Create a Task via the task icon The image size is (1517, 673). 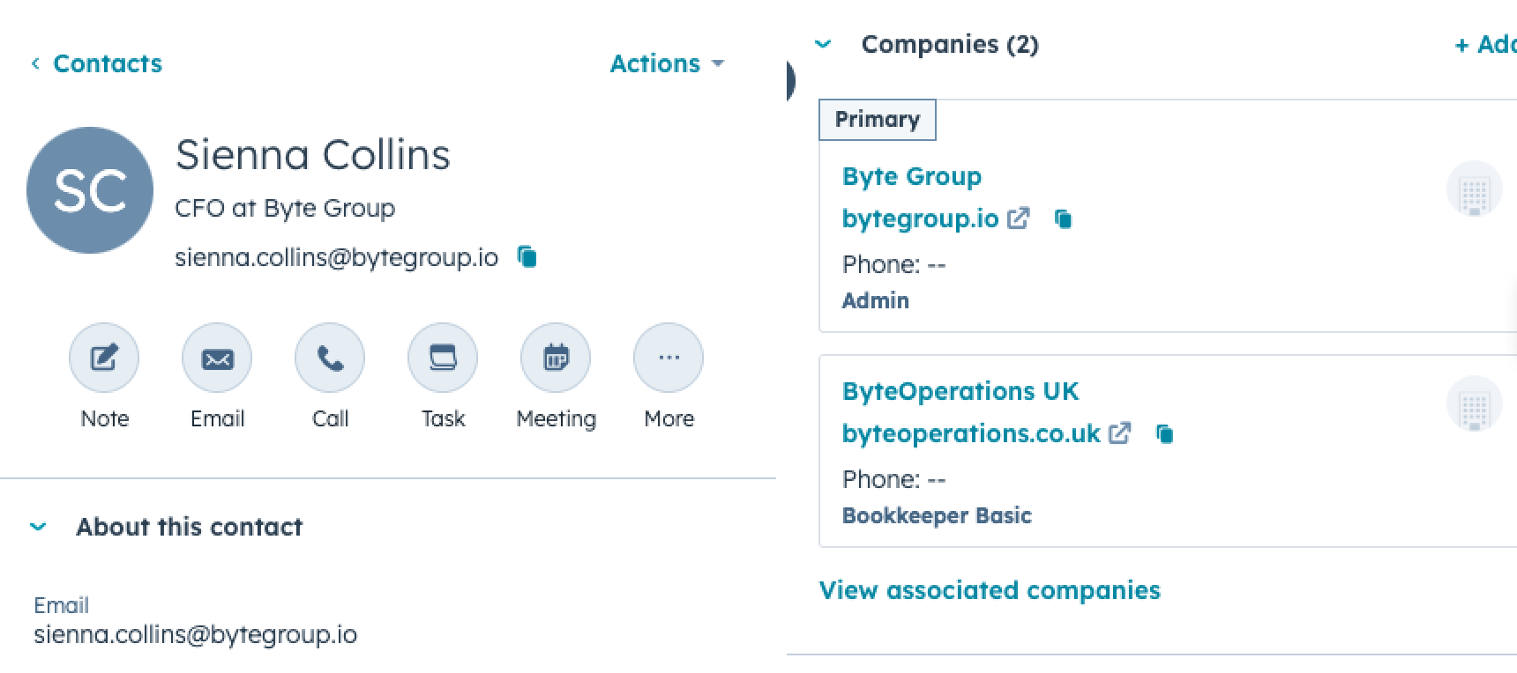point(443,358)
